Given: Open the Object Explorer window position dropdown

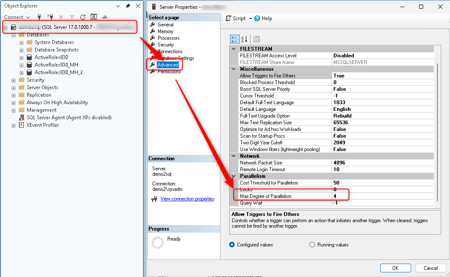Looking at the screenshot, I should pos(118,6).
